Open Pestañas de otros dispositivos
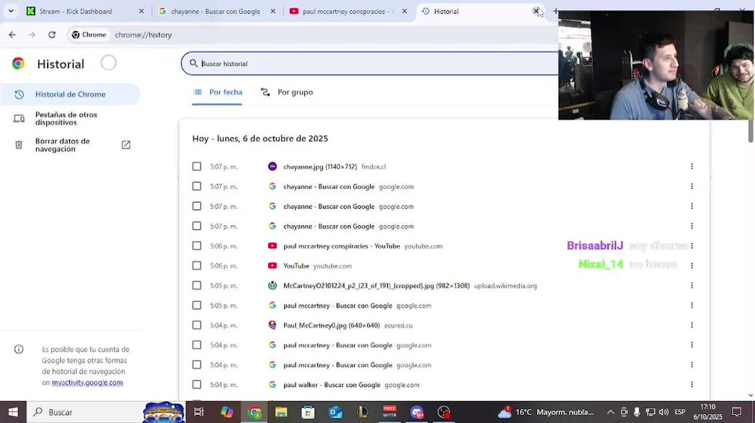 coord(70,119)
